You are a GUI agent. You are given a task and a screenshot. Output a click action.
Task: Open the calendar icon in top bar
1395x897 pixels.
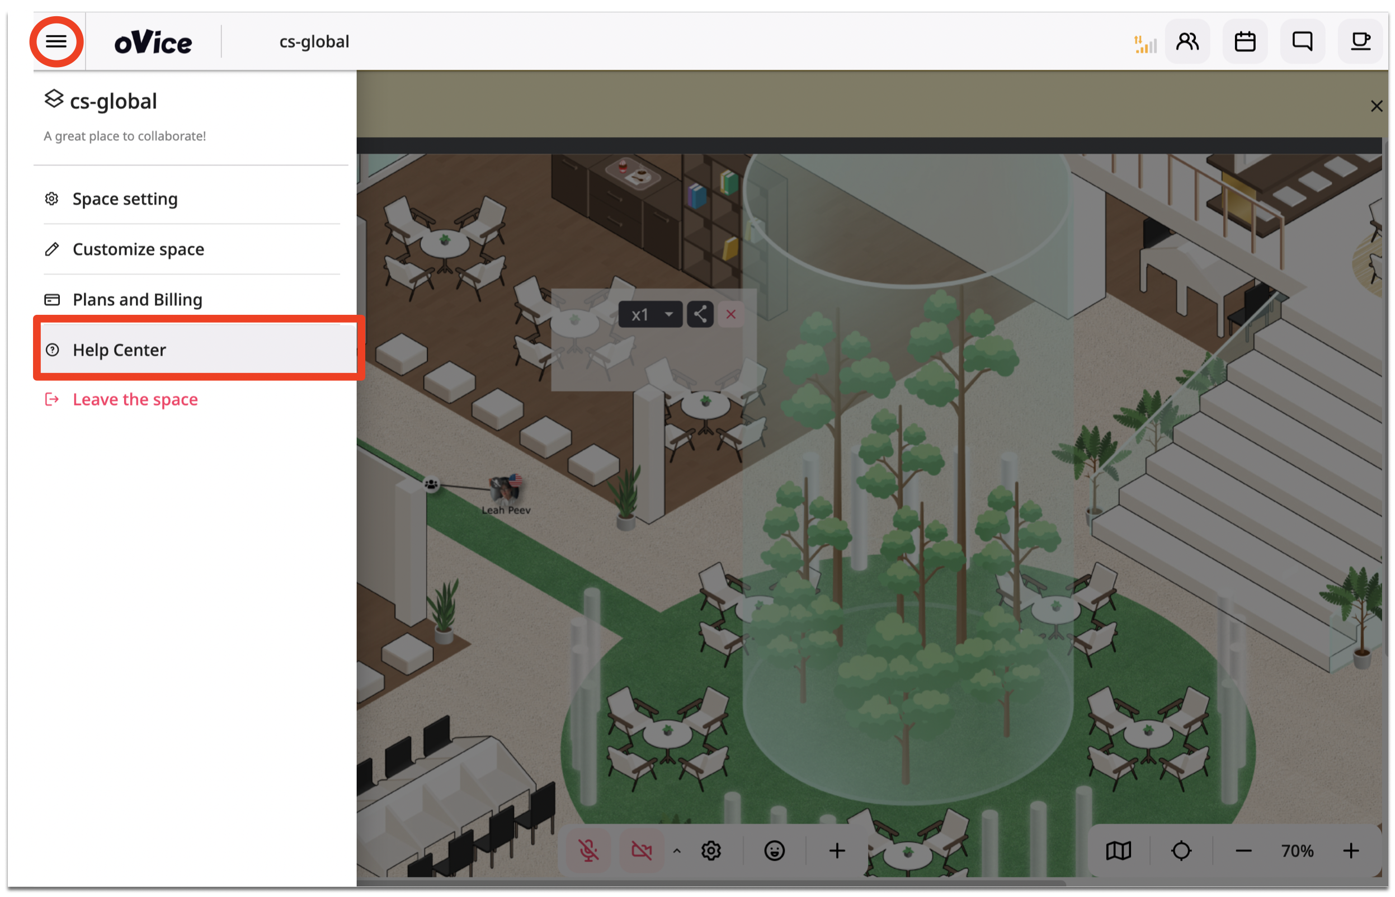(x=1245, y=41)
